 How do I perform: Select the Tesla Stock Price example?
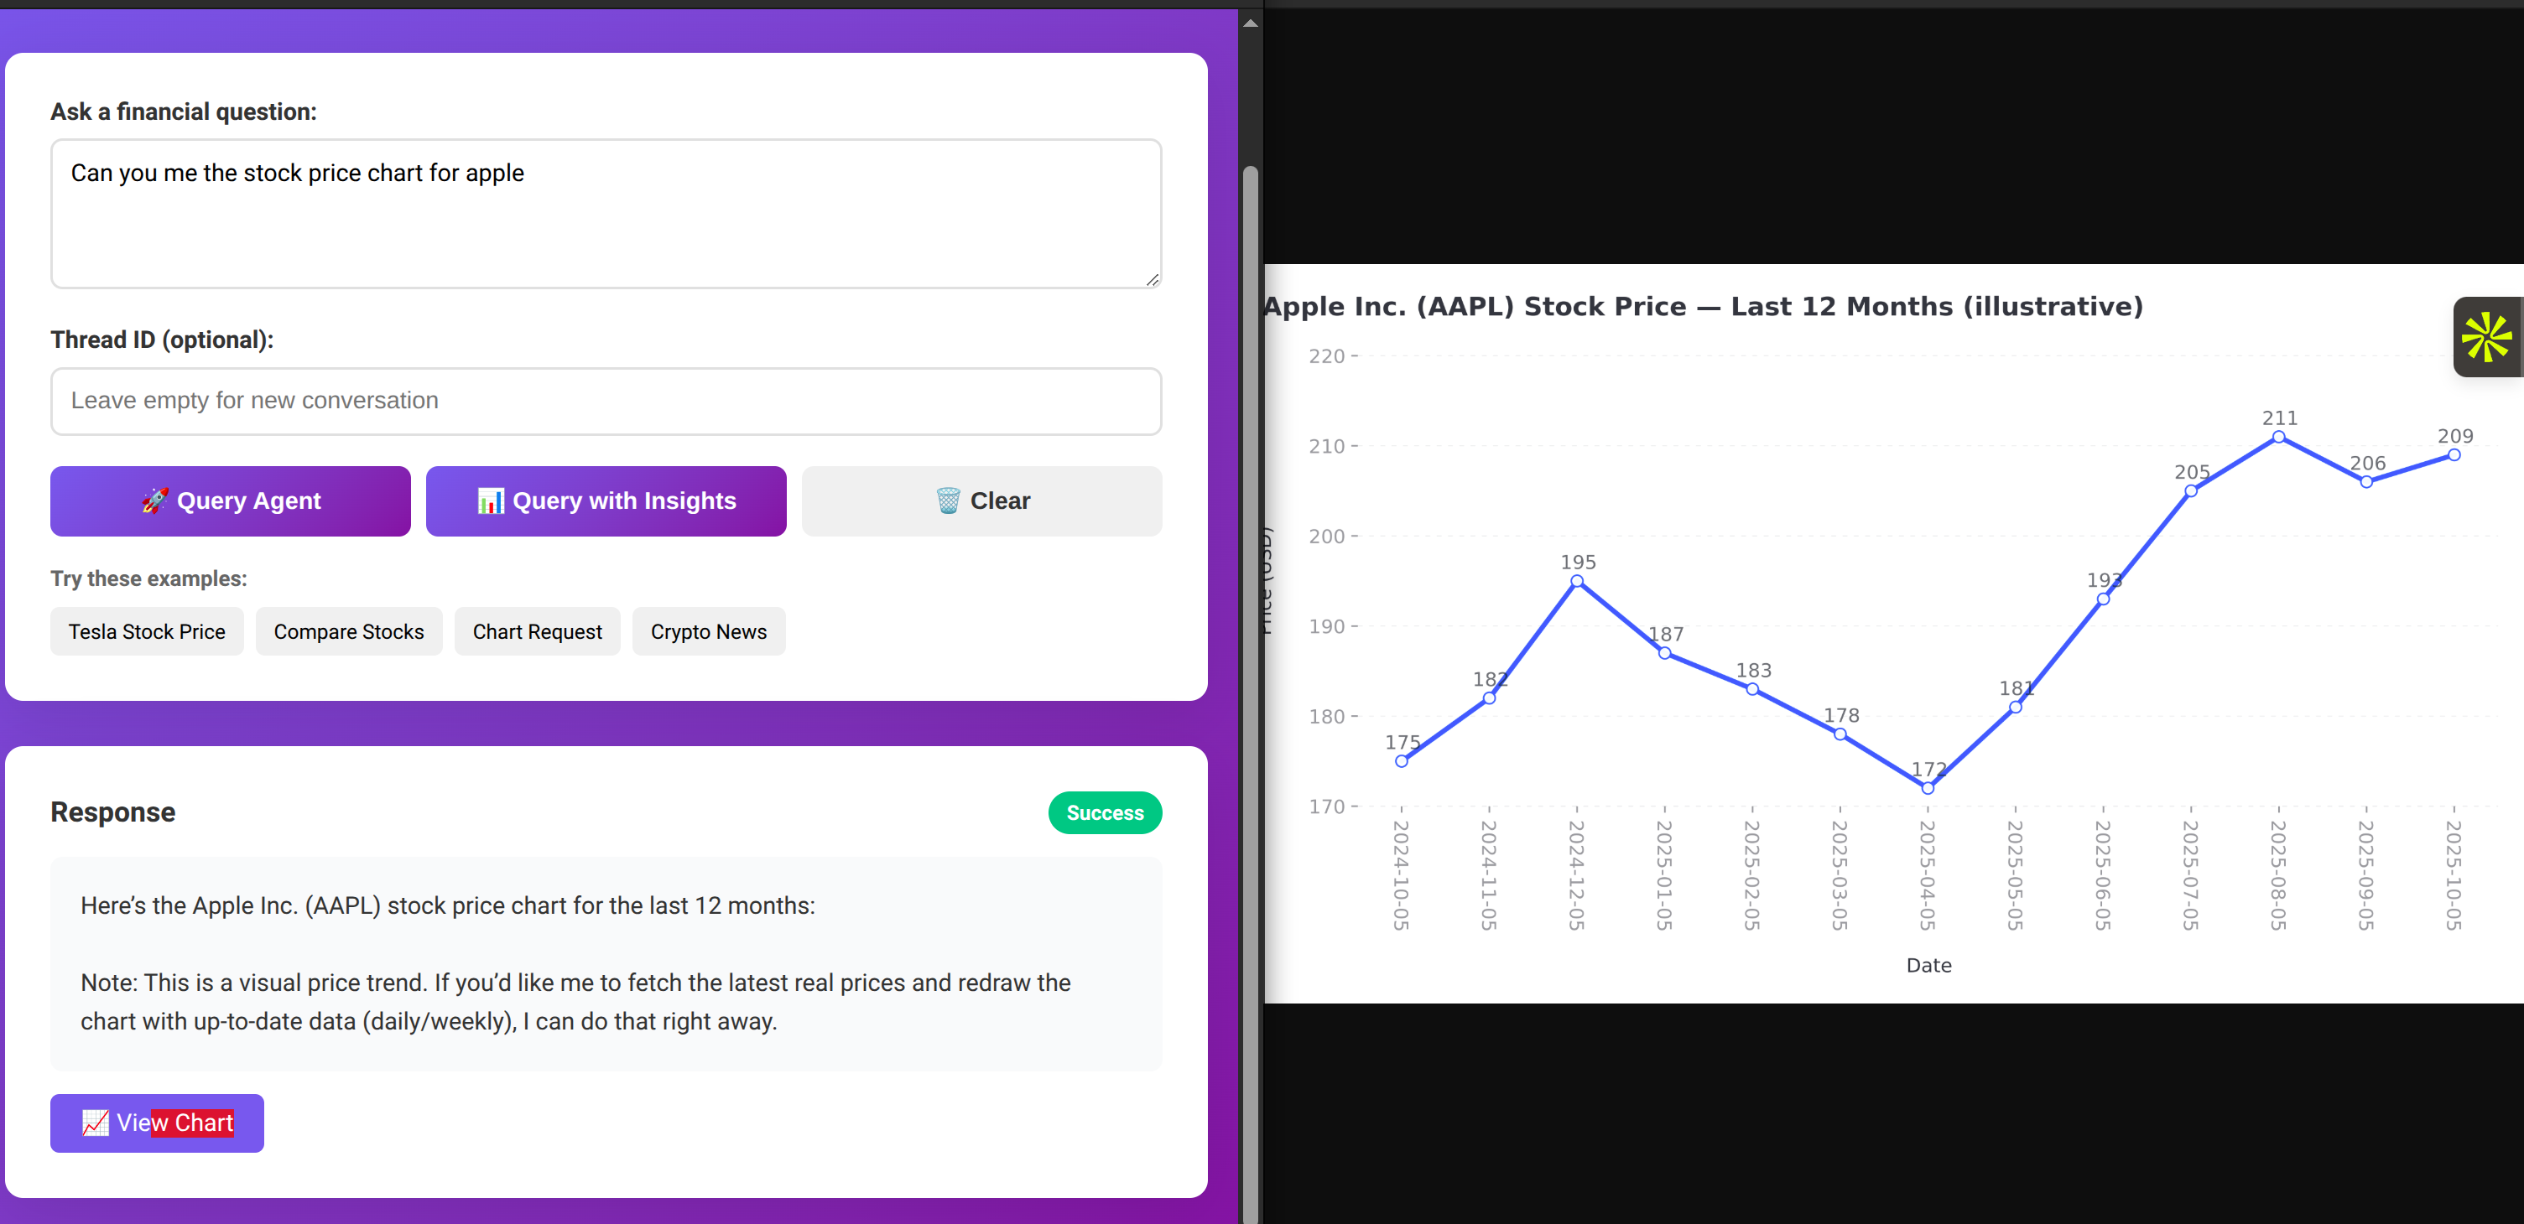(147, 631)
